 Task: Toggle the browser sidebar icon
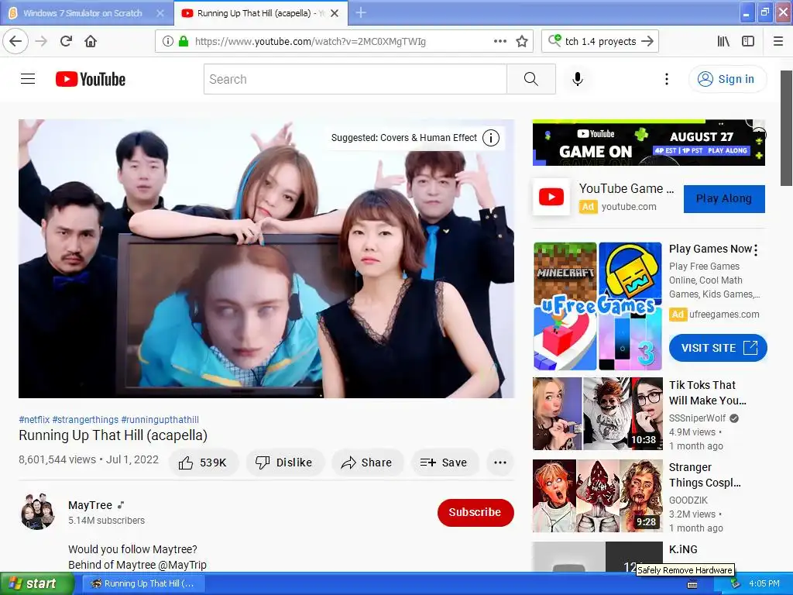click(x=748, y=42)
